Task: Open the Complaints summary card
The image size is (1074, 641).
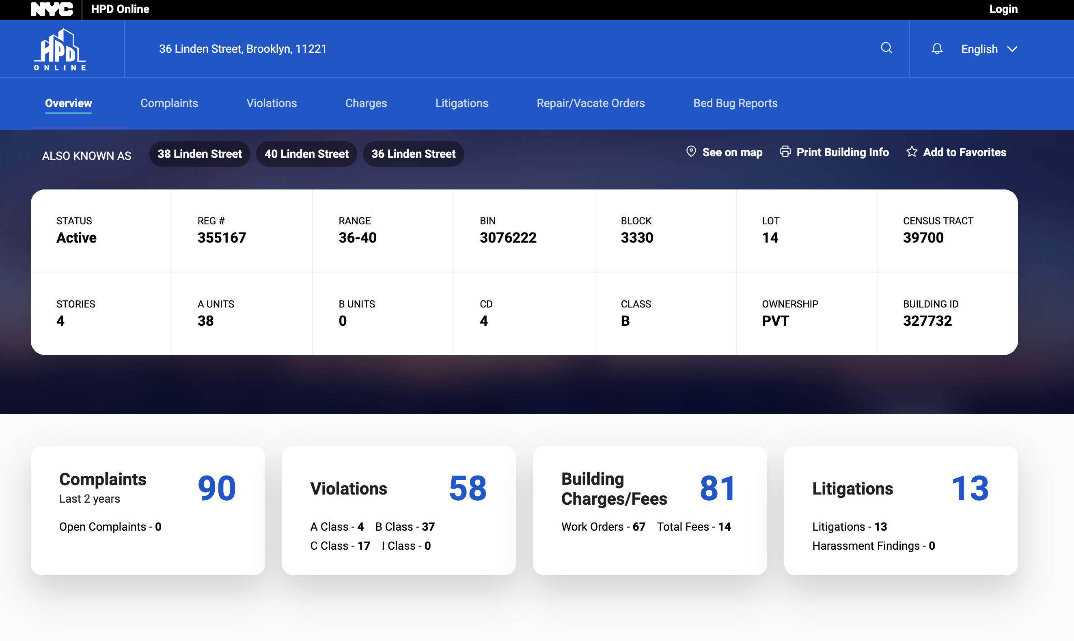Action: pos(148,510)
